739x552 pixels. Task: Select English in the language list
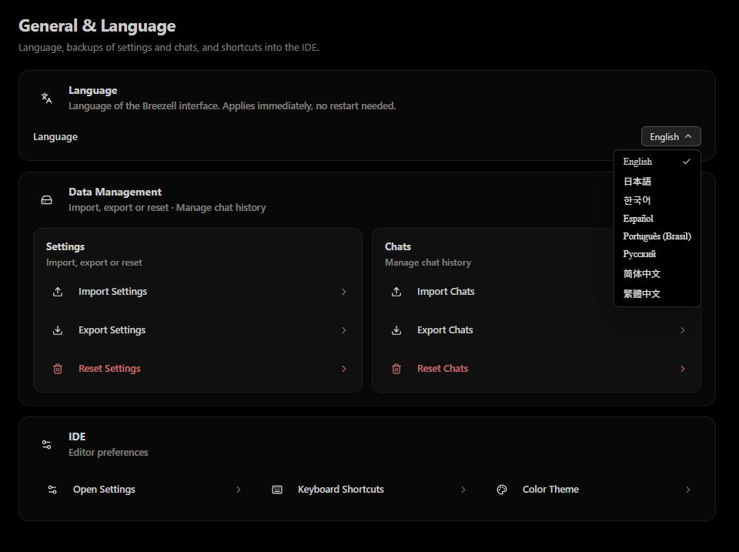pos(657,162)
